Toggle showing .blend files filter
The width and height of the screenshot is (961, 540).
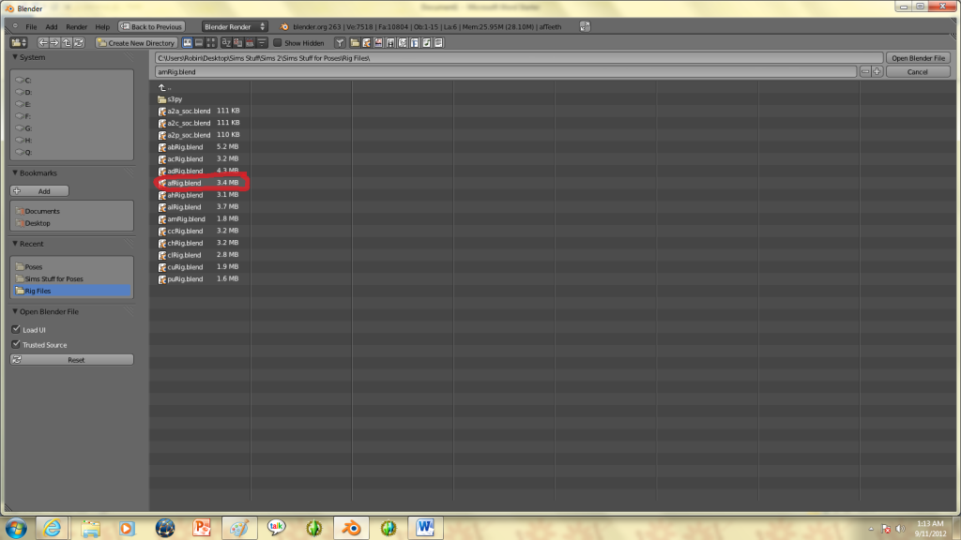pos(367,43)
